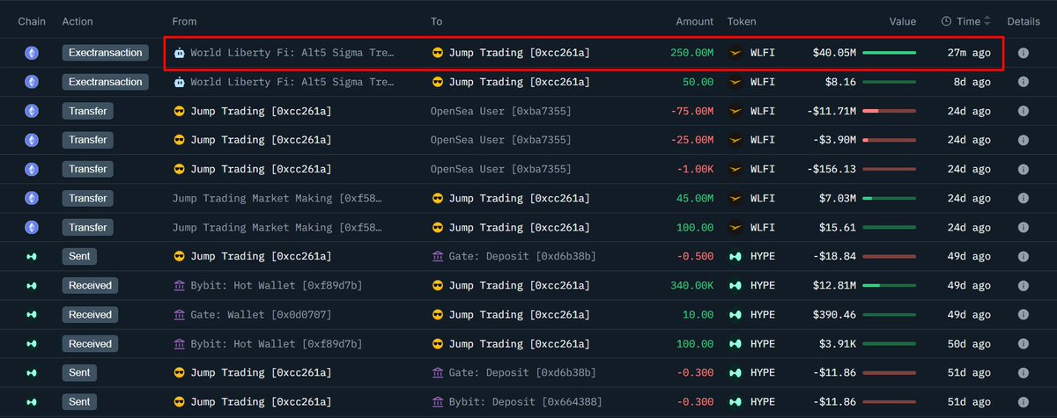Click the value bar next to $40.05M
1057x418 pixels.
tap(889, 53)
